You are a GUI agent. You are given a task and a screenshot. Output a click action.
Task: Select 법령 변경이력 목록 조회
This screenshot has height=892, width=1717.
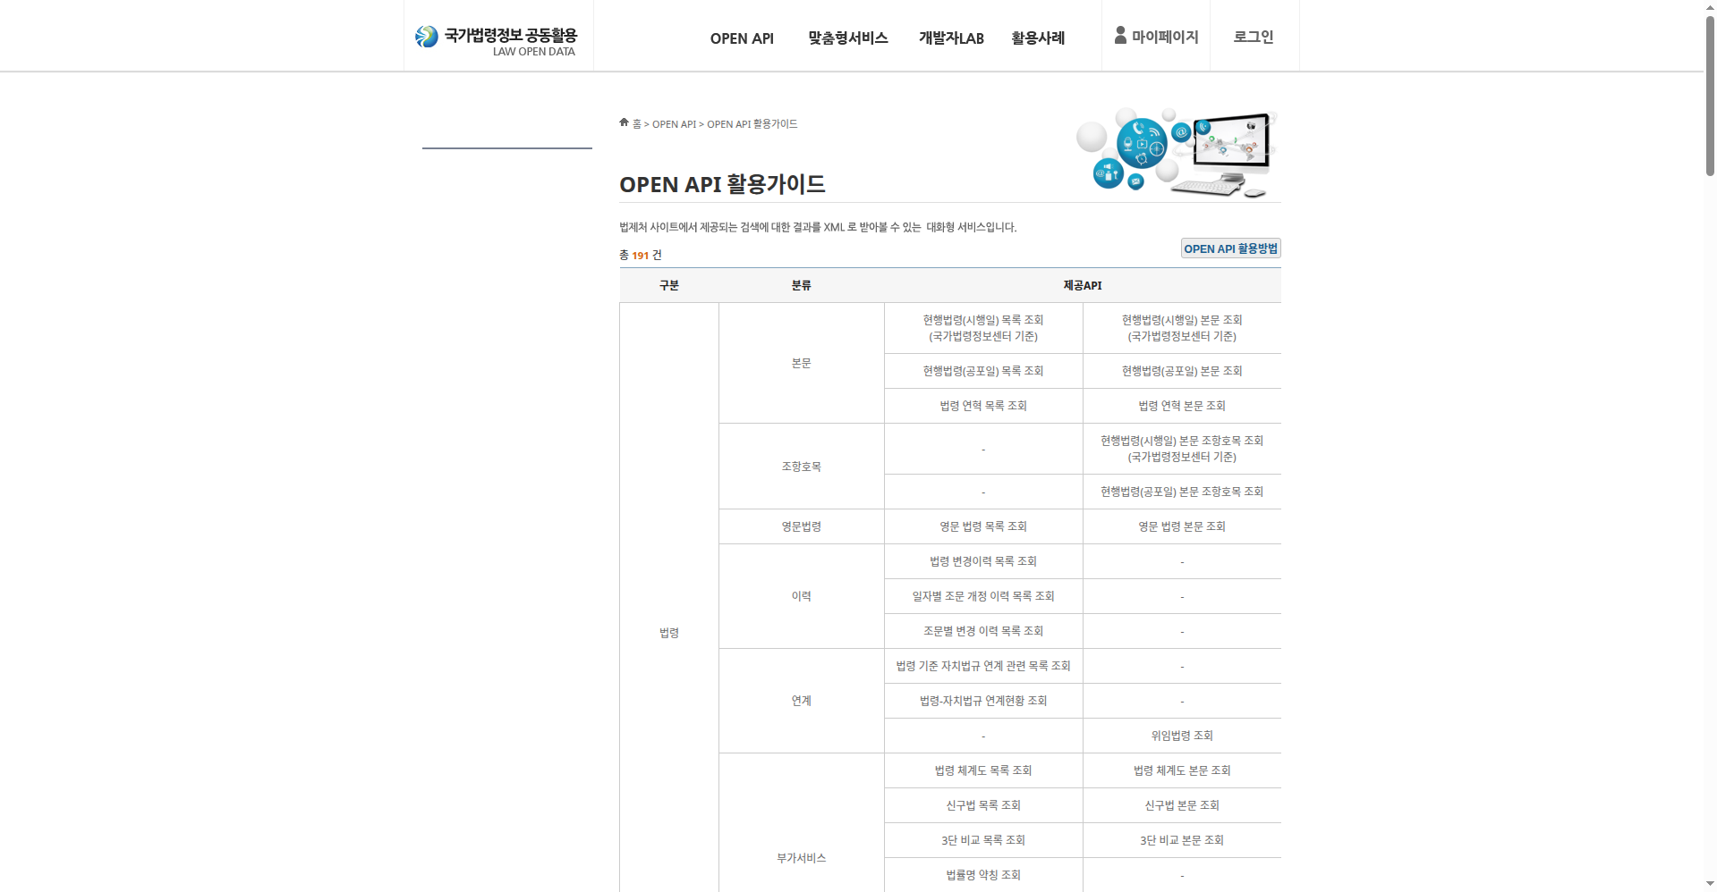983,561
